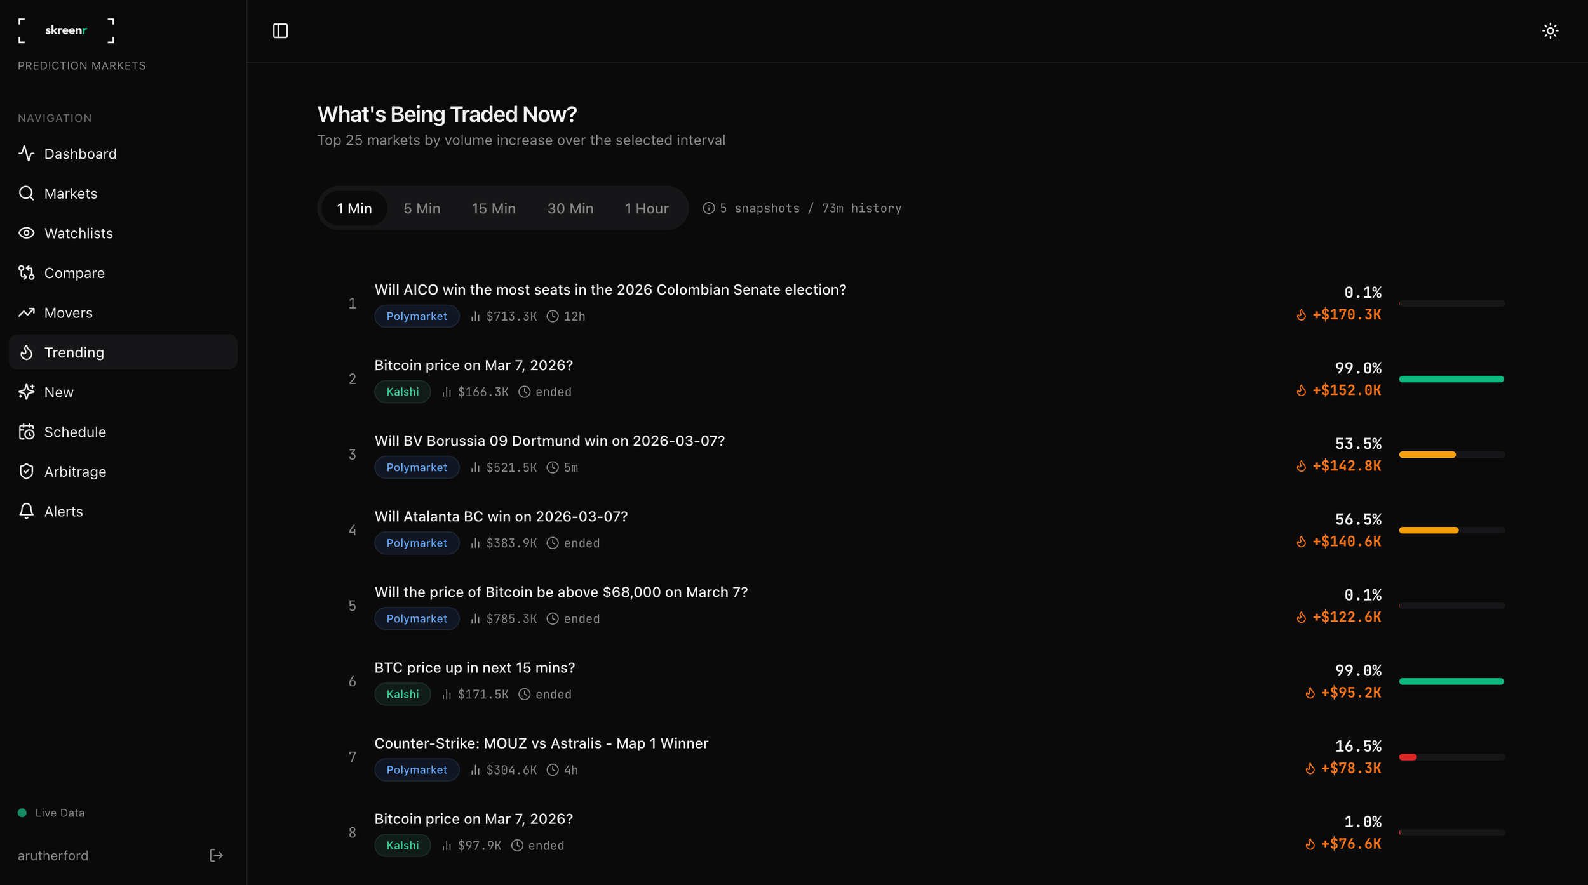The image size is (1588, 885).
Task: Click clock icon next to 5m
Action: coord(553,467)
